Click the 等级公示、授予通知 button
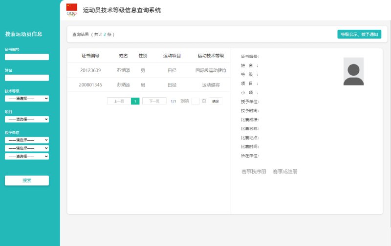 tap(359, 34)
